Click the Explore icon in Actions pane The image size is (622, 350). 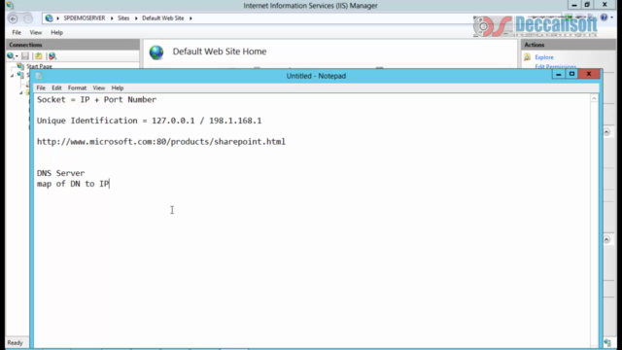(527, 57)
